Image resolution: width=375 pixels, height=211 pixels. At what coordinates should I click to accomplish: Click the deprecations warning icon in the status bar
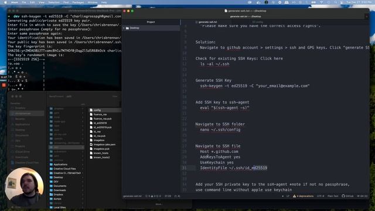coord(294,196)
